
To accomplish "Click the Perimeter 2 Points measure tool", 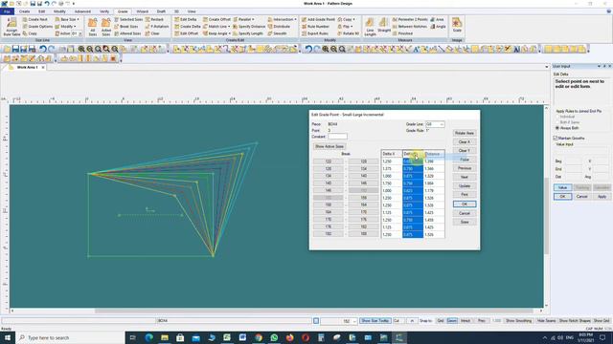I will tap(410, 19).
